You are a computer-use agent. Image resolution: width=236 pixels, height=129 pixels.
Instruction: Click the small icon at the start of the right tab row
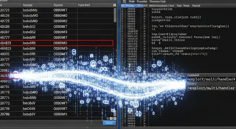pos(123,6)
